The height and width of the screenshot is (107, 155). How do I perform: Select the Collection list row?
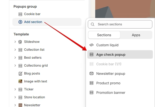47,50
